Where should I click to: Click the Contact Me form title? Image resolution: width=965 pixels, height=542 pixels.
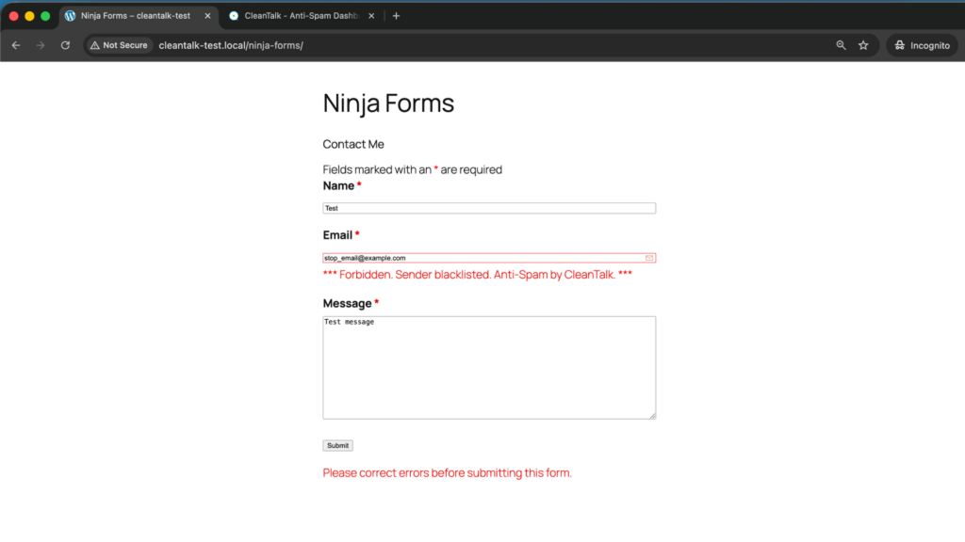(353, 144)
